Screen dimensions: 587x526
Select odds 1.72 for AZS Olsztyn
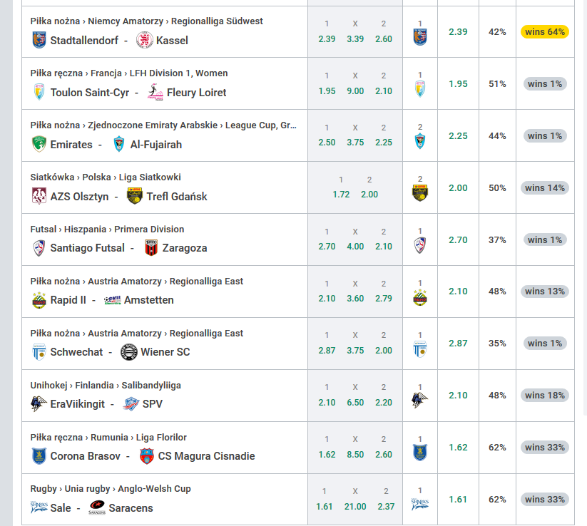(341, 195)
